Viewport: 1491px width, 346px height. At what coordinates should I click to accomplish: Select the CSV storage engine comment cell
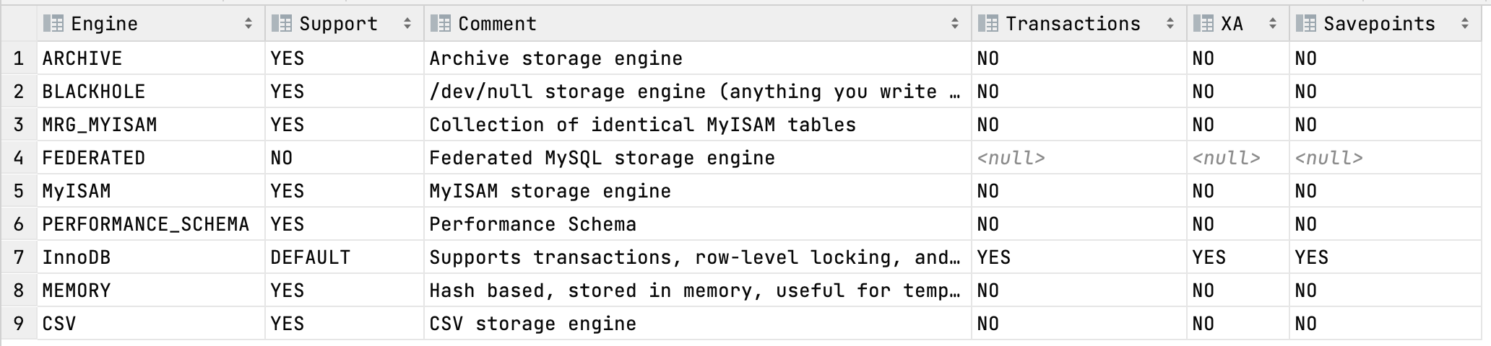tap(698, 324)
